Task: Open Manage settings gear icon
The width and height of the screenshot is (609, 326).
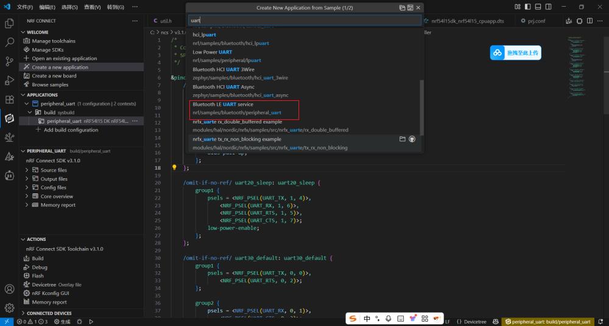Action: [9, 308]
